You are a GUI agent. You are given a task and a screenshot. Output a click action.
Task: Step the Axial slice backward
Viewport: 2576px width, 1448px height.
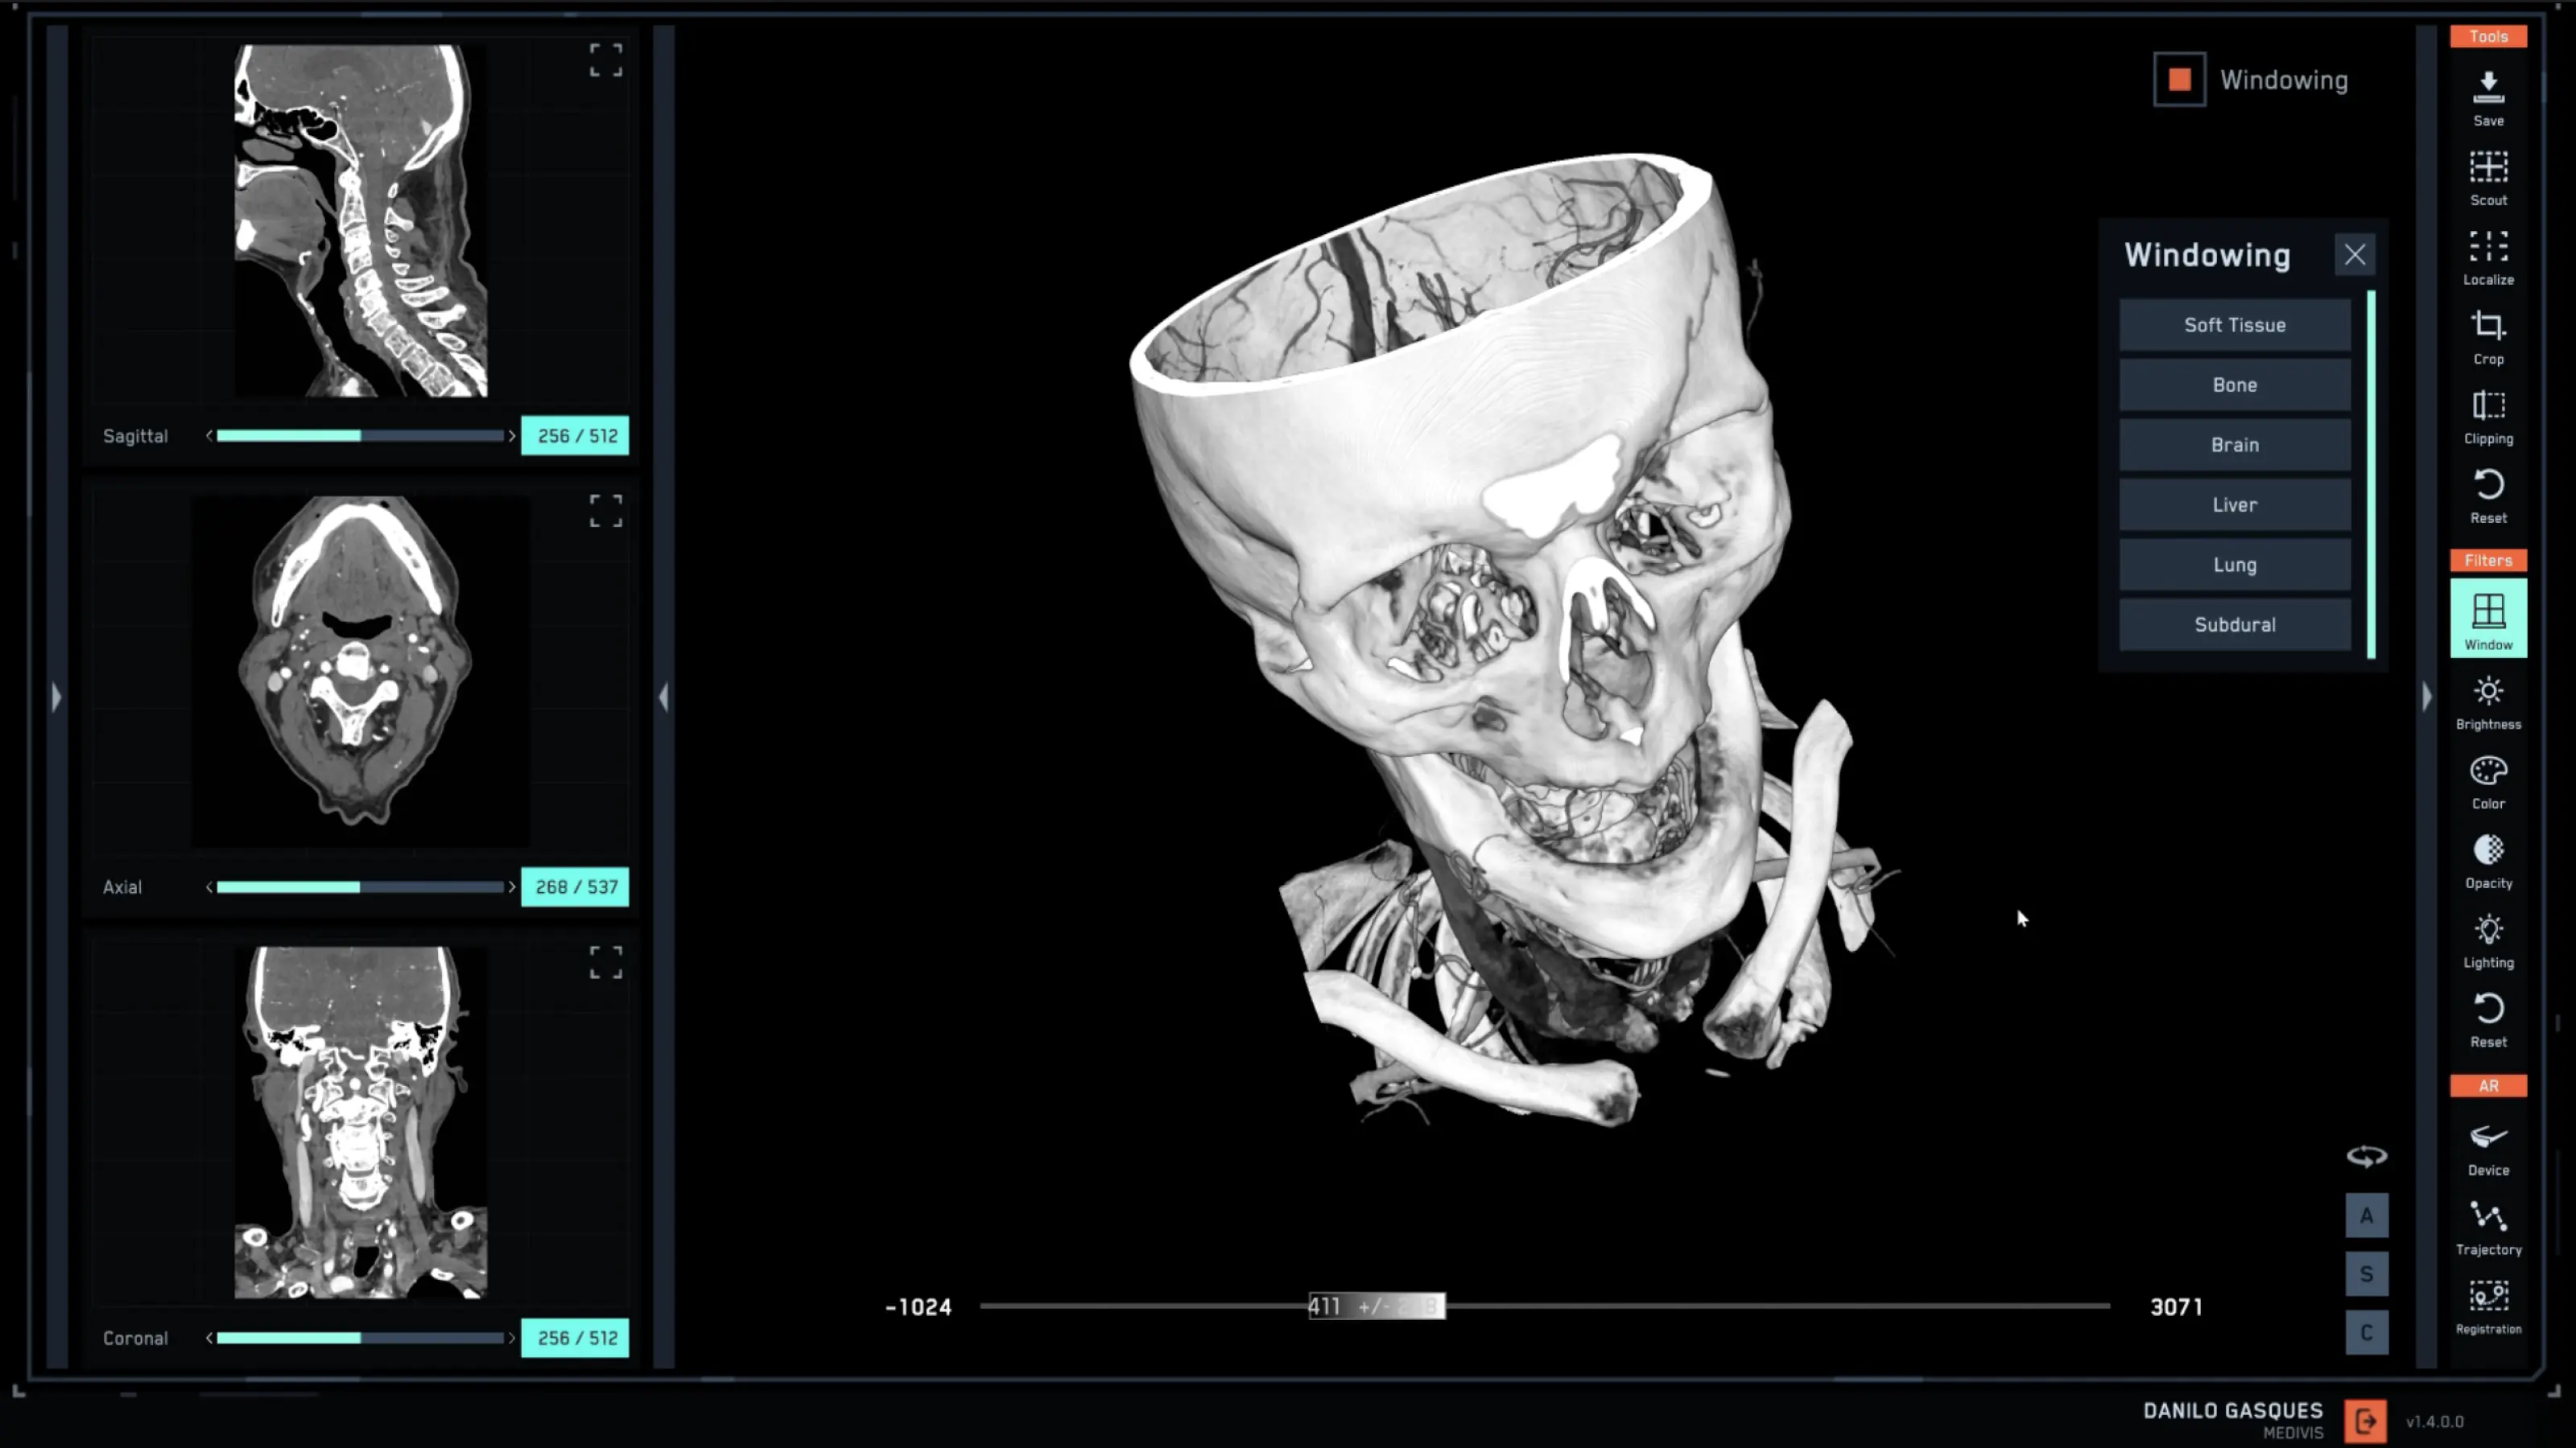(209, 886)
